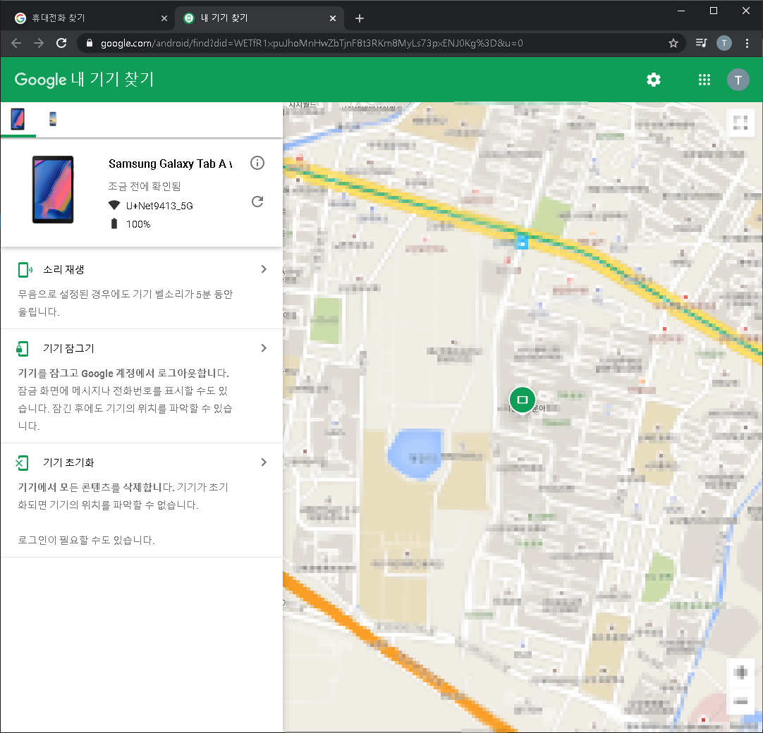763x733 pixels.
Task: Click the Wi-Fi signal icon
Action: pos(114,205)
